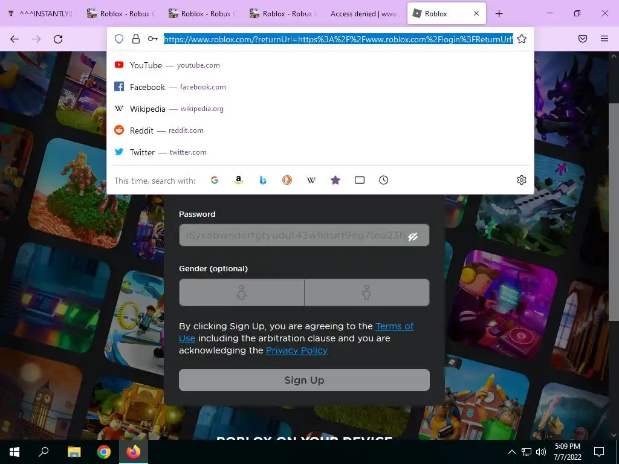This screenshot has height=464, width=619.
Task: Bookmark this page with the star icon
Action: point(522,39)
